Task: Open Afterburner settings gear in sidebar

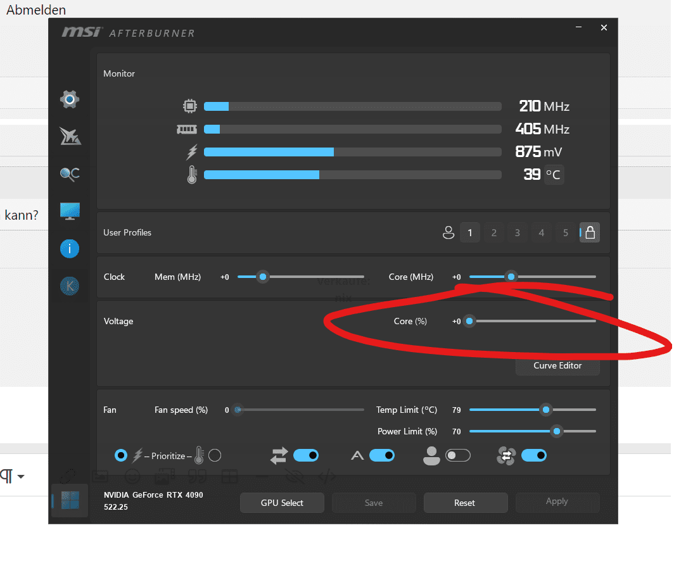Action: tap(70, 99)
